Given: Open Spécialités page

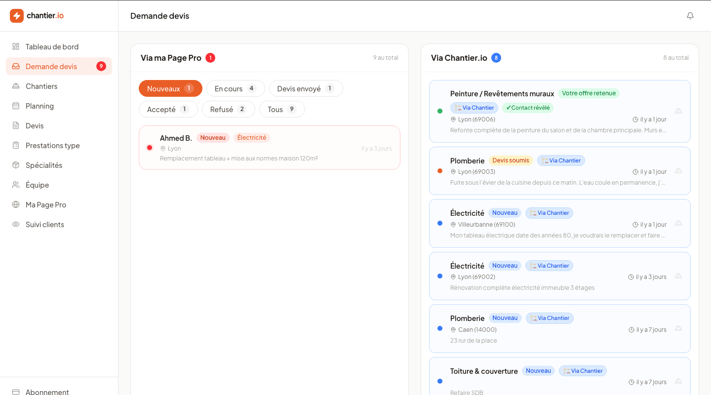Looking at the screenshot, I should pyautogui.click(x=59, y=165).
